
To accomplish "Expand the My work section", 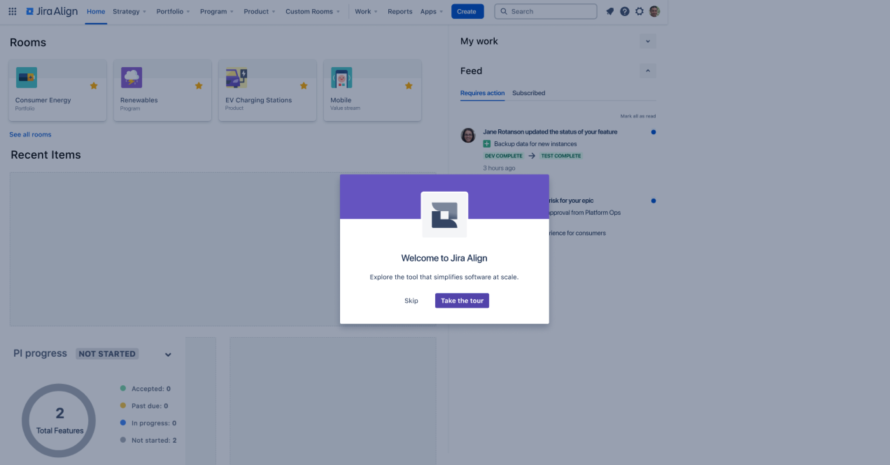I will [x=648, y=41].
